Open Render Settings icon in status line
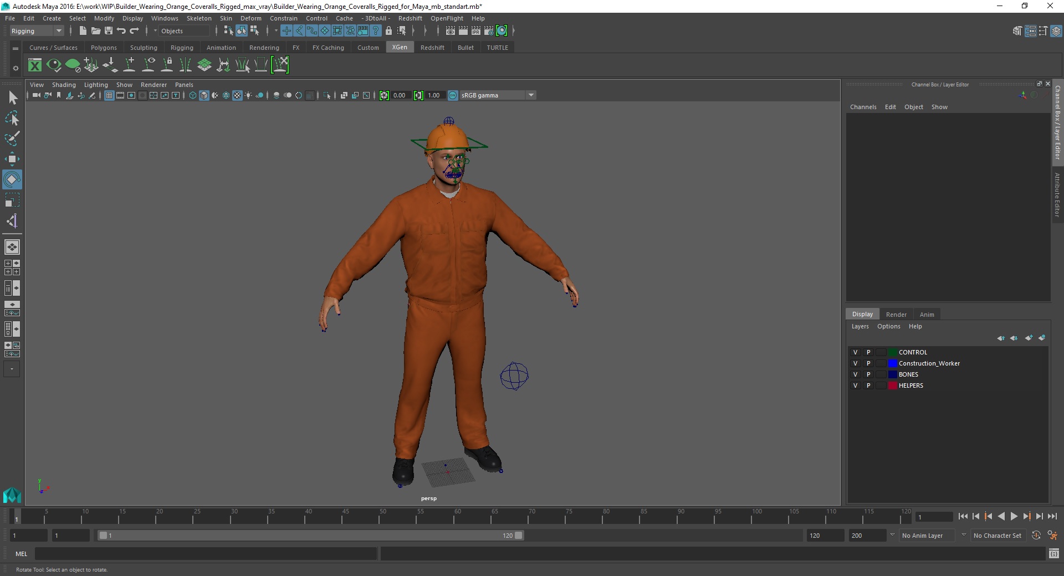Image resolution: width=1064 pixels, height=576 pixels. click(x=489, y=31)
